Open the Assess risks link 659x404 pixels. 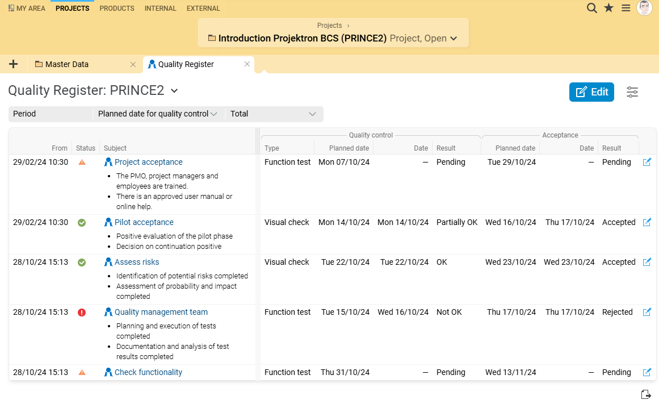click(x=137, y=262)
